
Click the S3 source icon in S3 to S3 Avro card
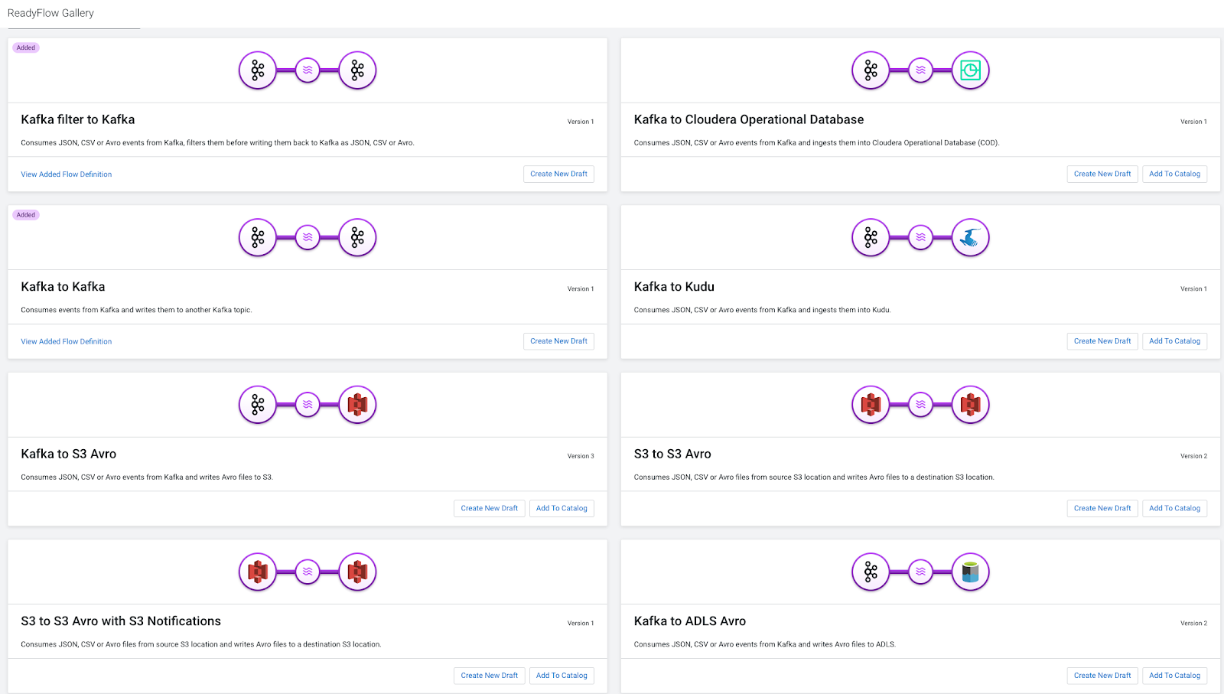(x=871, y=405)
